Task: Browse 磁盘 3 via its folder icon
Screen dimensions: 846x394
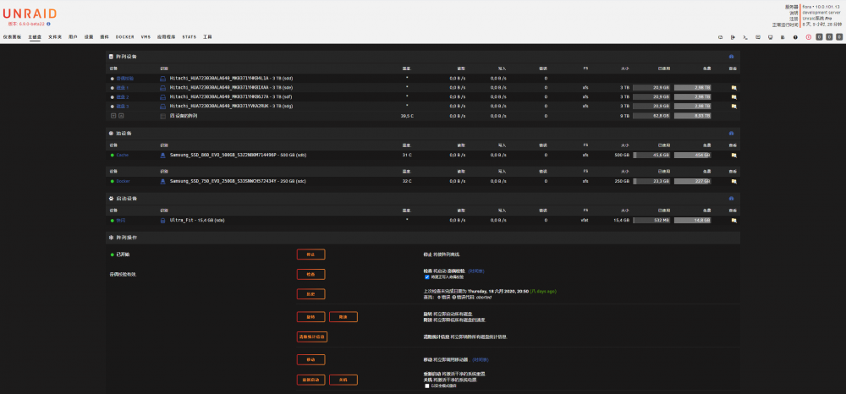Action: 733,107
